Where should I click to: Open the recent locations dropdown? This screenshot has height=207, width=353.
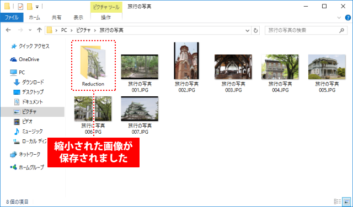coord(30,30)
